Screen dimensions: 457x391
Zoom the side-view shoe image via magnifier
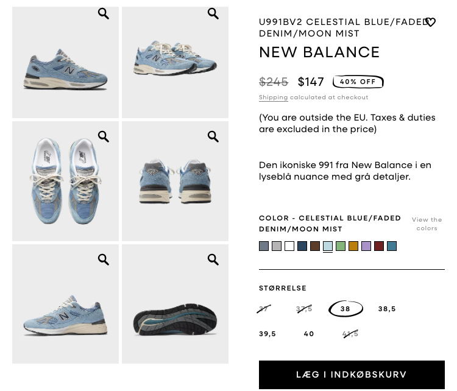tap(104, 13)
